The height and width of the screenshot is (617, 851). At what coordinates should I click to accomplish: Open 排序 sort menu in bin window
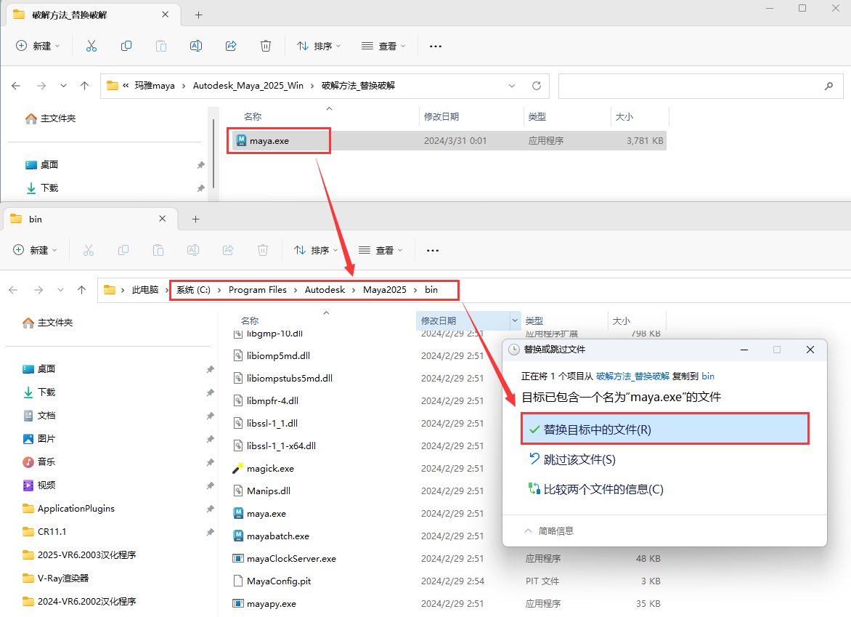coord(317,250)
